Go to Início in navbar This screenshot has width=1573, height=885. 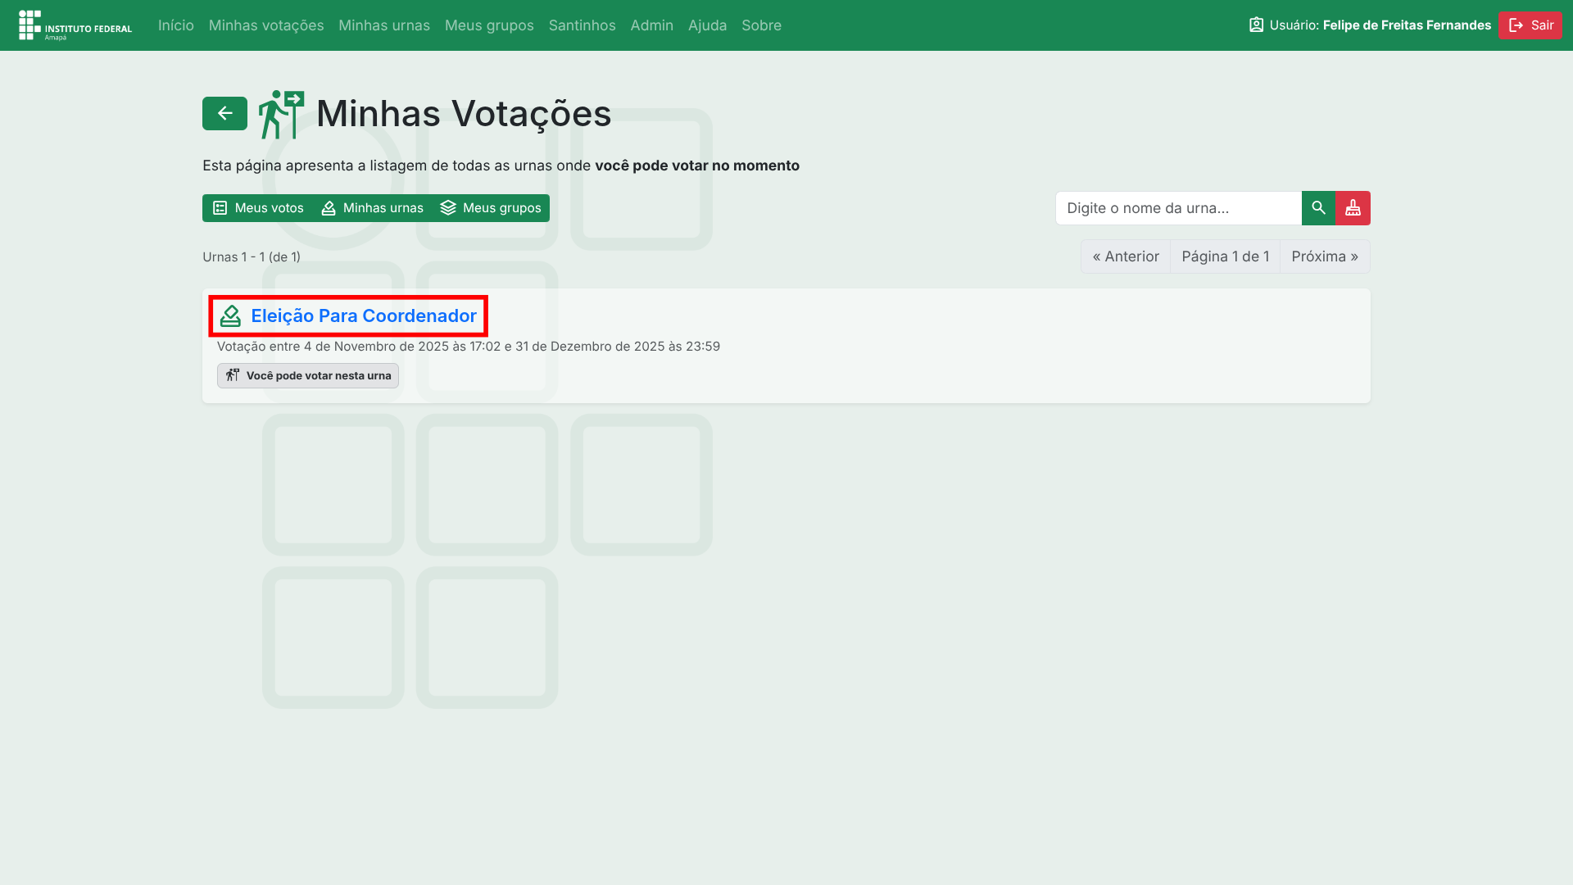pos(176,25)
